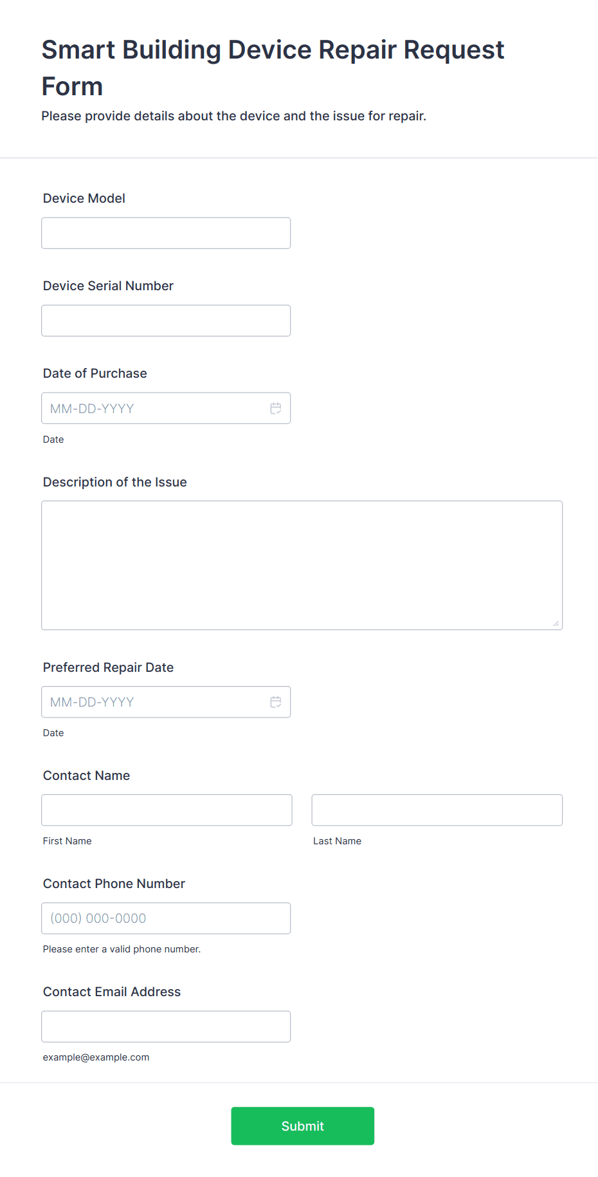Click the Device Serial Number label
Viewport: 598px width, 1177px height.
tap(108, 286)
